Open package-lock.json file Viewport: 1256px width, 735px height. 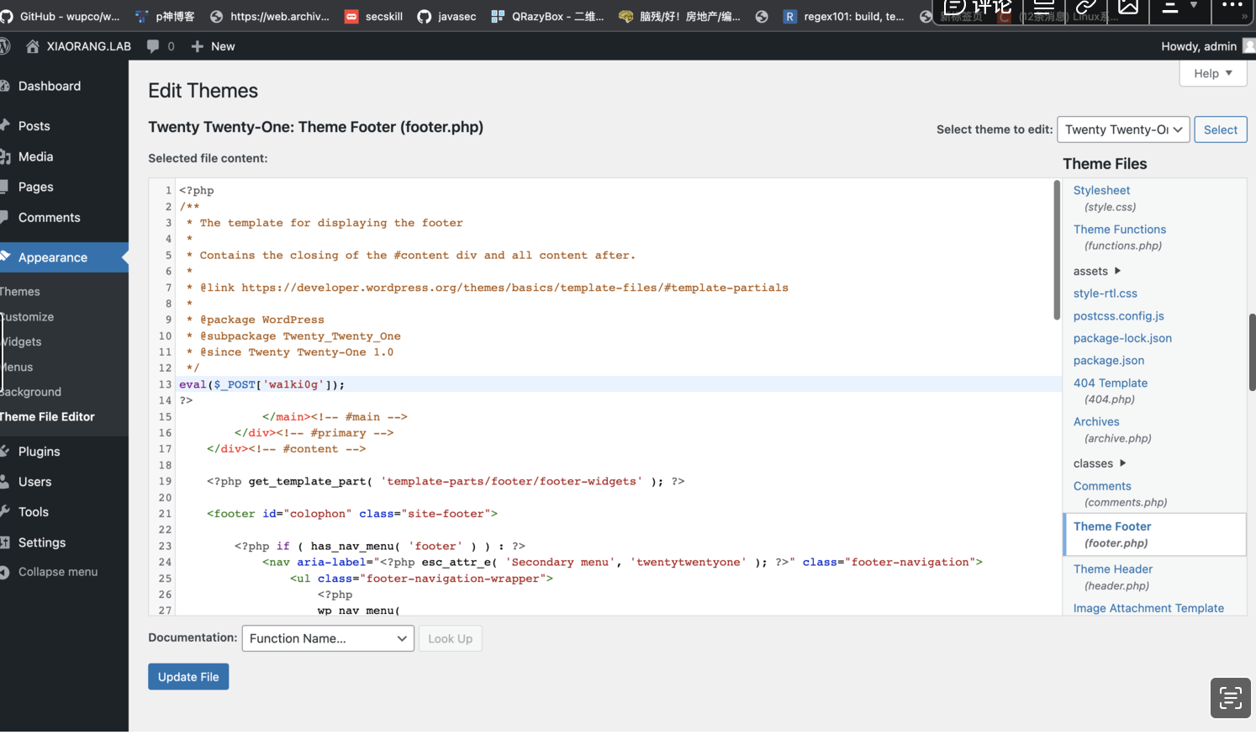pyautogui.click(x=1122, y=338)
